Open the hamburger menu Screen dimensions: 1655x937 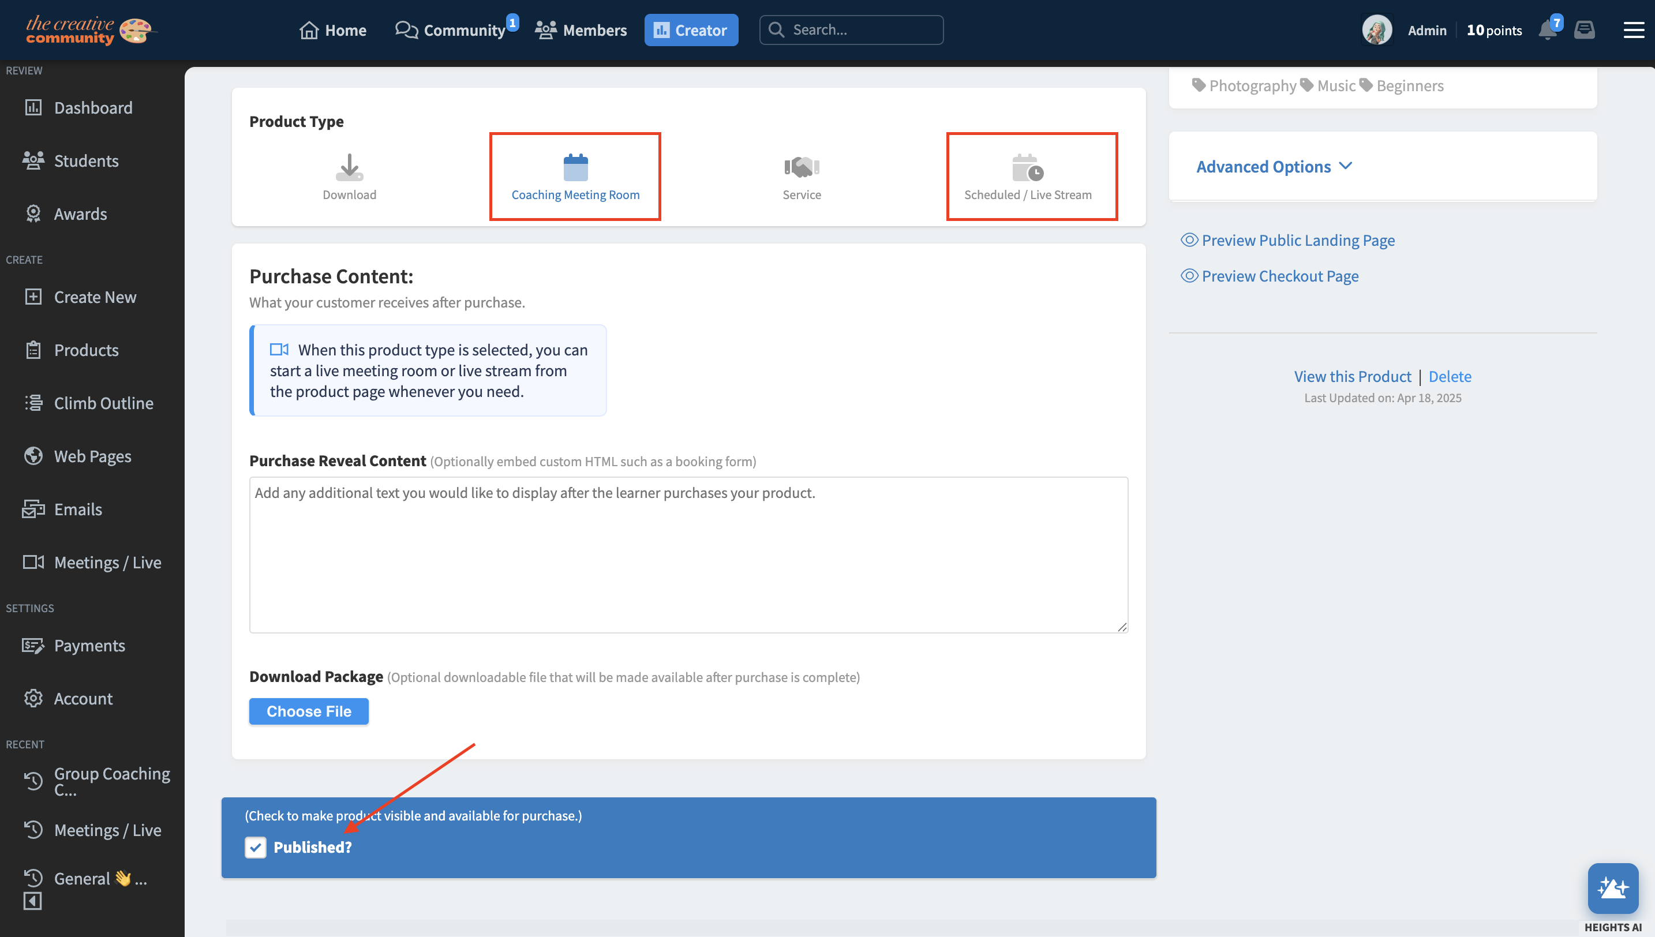click(1633, 30)
